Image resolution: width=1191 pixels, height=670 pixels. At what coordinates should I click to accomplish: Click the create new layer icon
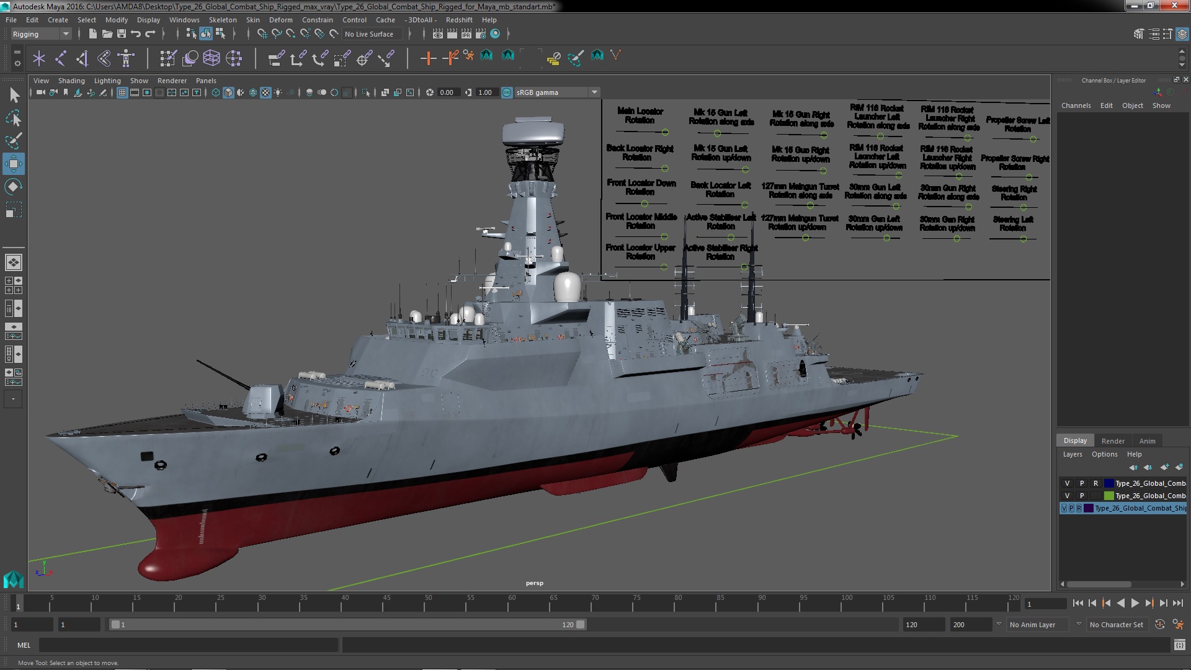[1164, 467]
